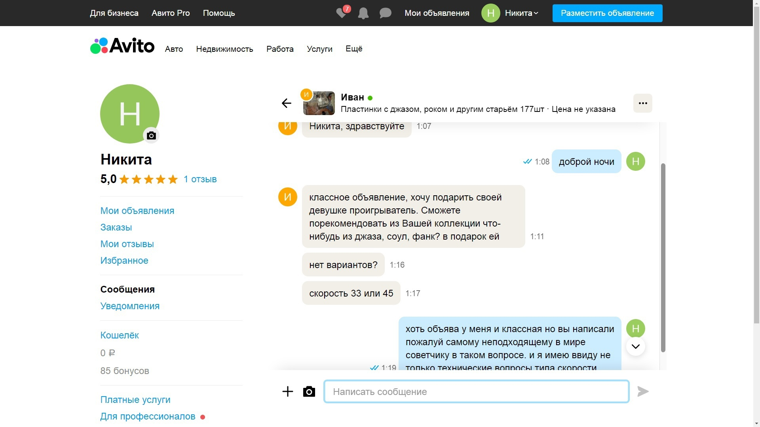
Task: Open the 1 отзыв link
Action: click(200, 179)
